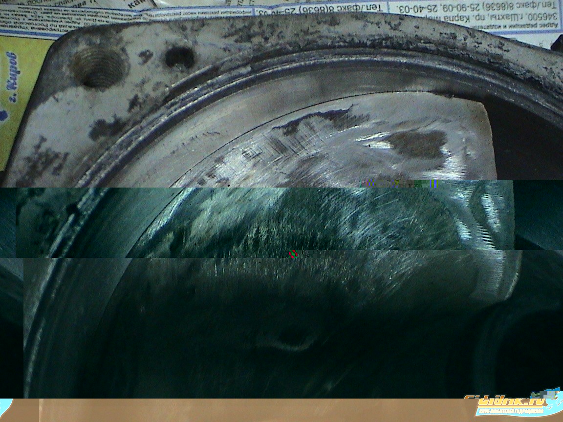Image resolution: width=563 pixels, height=422 pixels.
Task: Click the oval indentation on lower piston
Action: tap(288, 339)
